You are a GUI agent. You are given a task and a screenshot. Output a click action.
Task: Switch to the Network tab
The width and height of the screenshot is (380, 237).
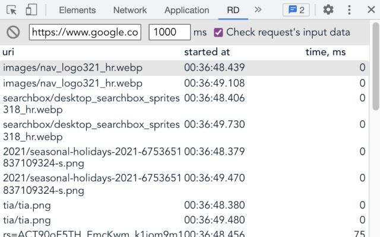129,10
